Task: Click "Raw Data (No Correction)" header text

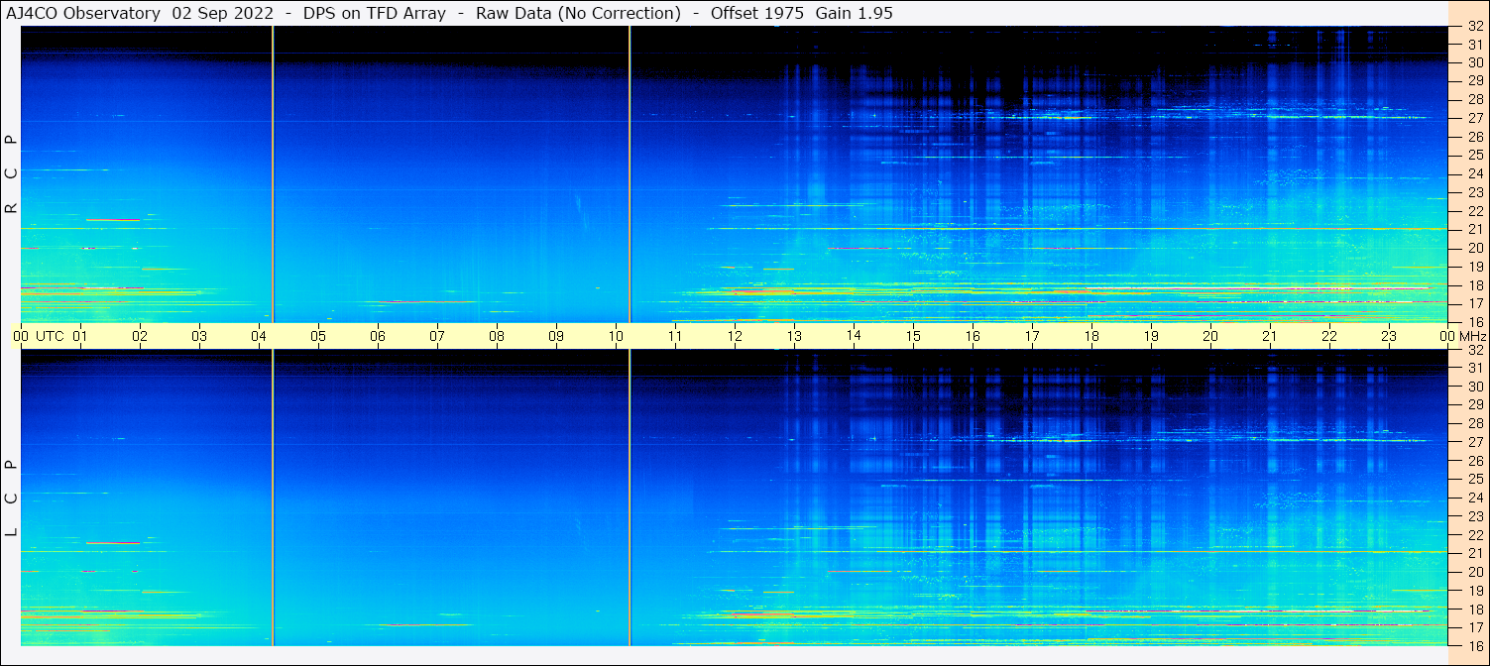Action: pyautogui.click(x=578, y=13)
